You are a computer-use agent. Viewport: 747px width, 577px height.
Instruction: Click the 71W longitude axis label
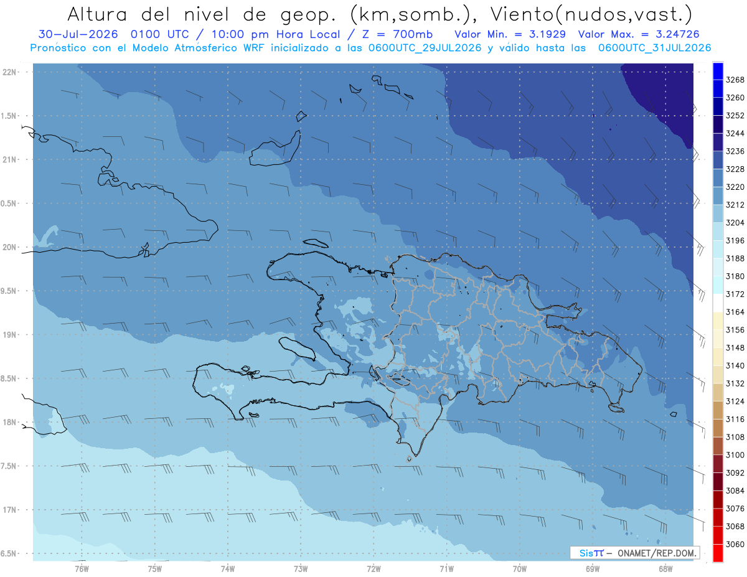click(x=446, y=568)
